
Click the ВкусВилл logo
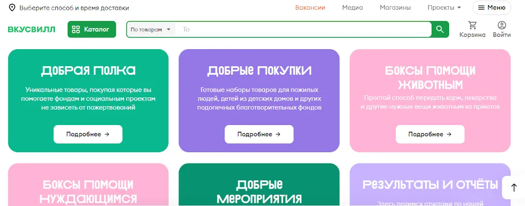click(x=31, y=29)
